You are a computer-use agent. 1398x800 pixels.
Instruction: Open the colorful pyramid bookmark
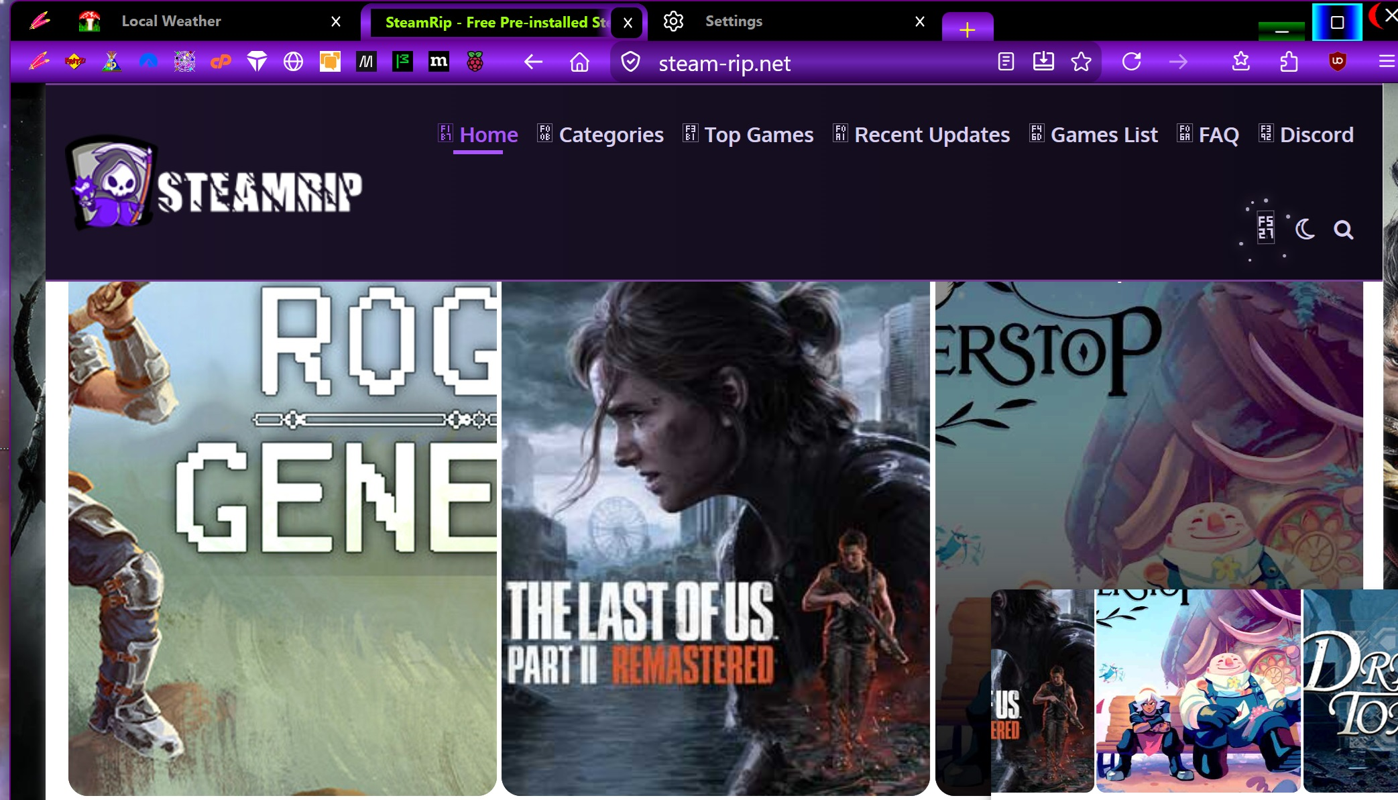(x=111, y=62)
